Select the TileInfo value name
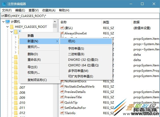This screenshot has height=117, width=160. coord(70,113)
